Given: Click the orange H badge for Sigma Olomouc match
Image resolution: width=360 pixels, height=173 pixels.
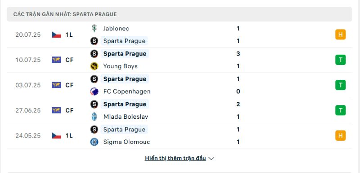Looking at the screenshot, I should [x=340, y=135].
